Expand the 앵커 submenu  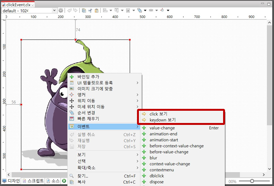104,95
